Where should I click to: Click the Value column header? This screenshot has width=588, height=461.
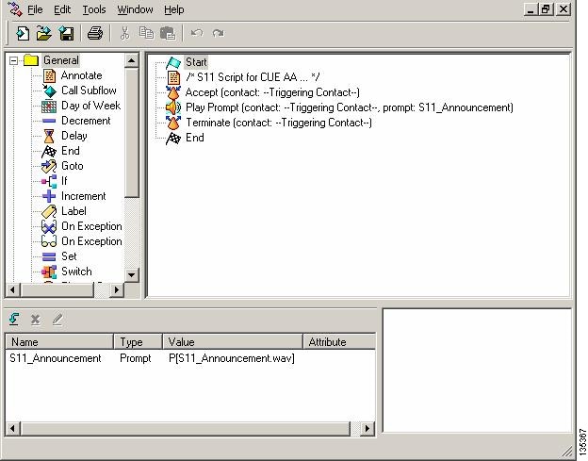[x=233, y=341]
